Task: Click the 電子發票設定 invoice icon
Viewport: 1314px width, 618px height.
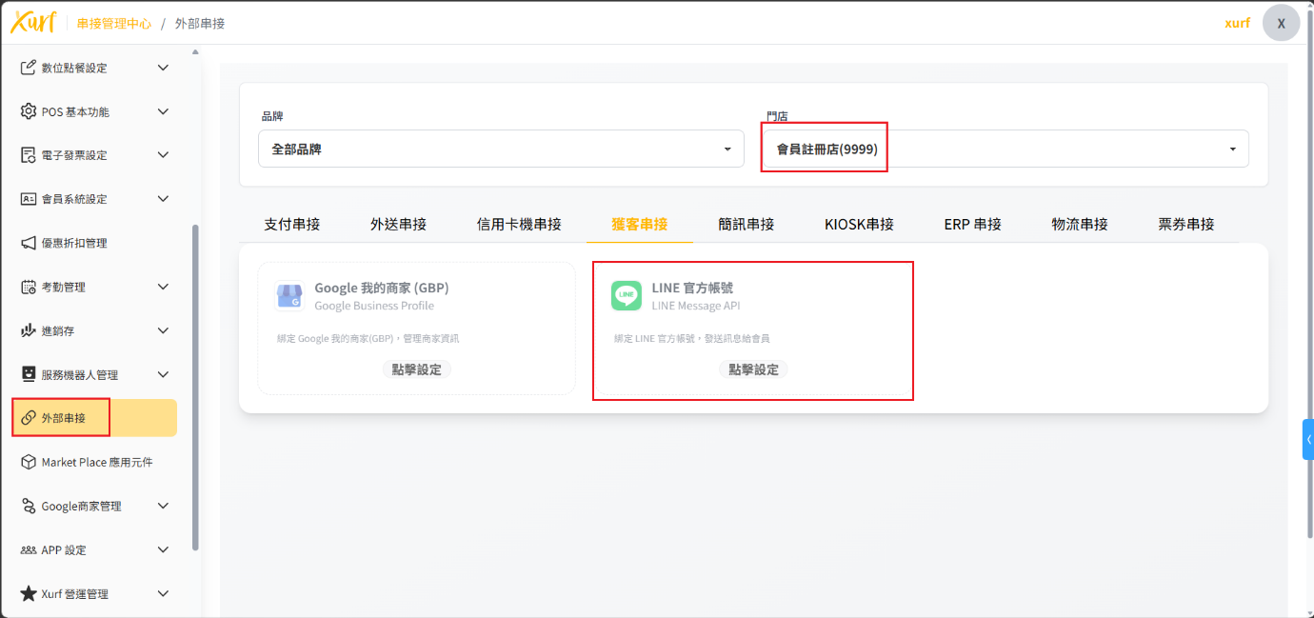Action: pos(29,155)
